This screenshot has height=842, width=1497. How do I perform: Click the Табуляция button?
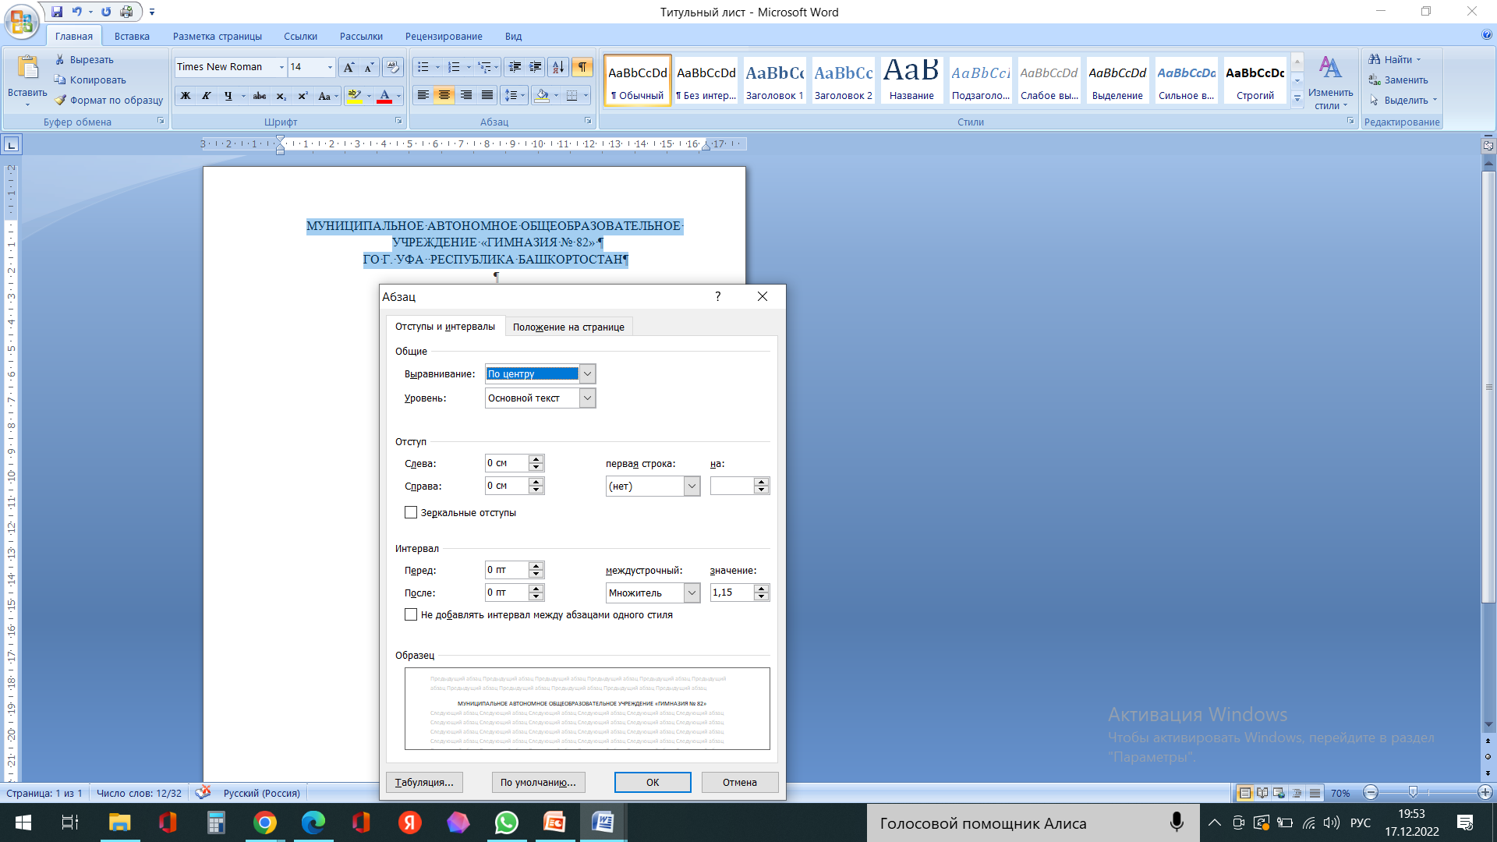(424, 782)
